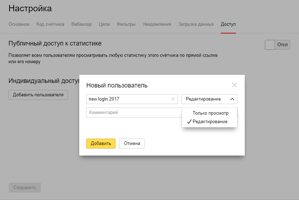Switch to the Уведомления tab
This screenshot has width=299, height=200.
(157, 24)
